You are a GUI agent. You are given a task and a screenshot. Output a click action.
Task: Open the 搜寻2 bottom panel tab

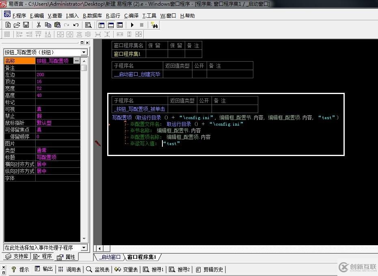pos(179,270)
